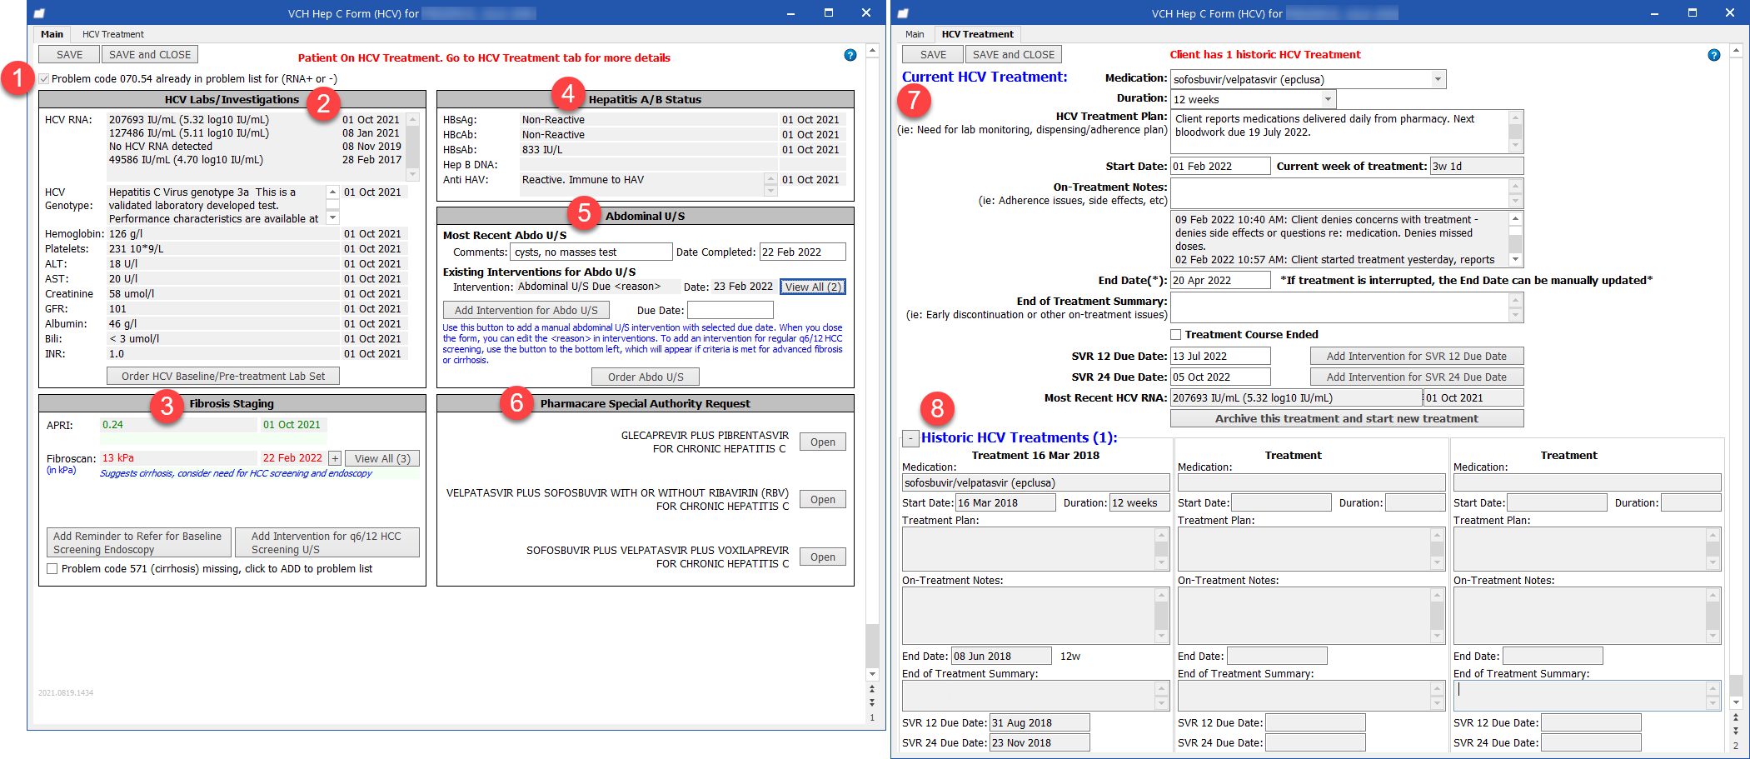Open help via the question mark icon on Main tab

[850, 55]
